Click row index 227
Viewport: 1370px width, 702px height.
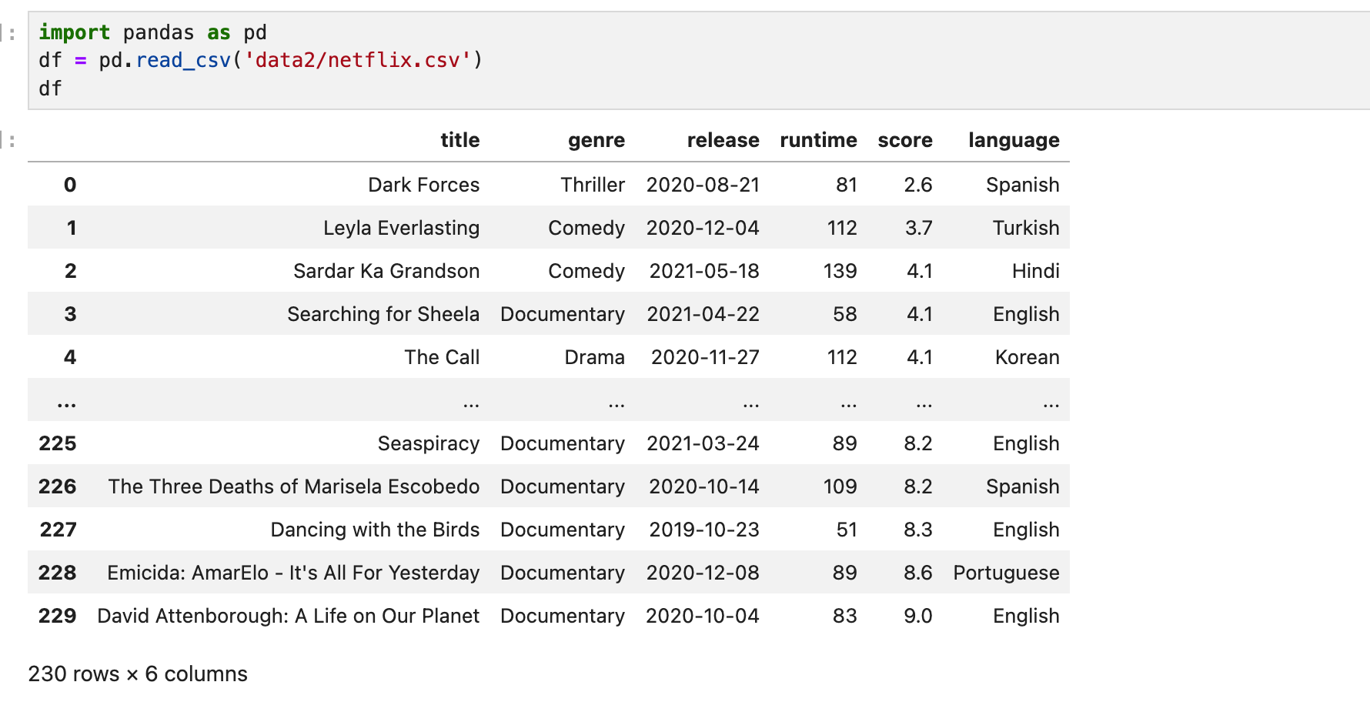pos(58,530)
